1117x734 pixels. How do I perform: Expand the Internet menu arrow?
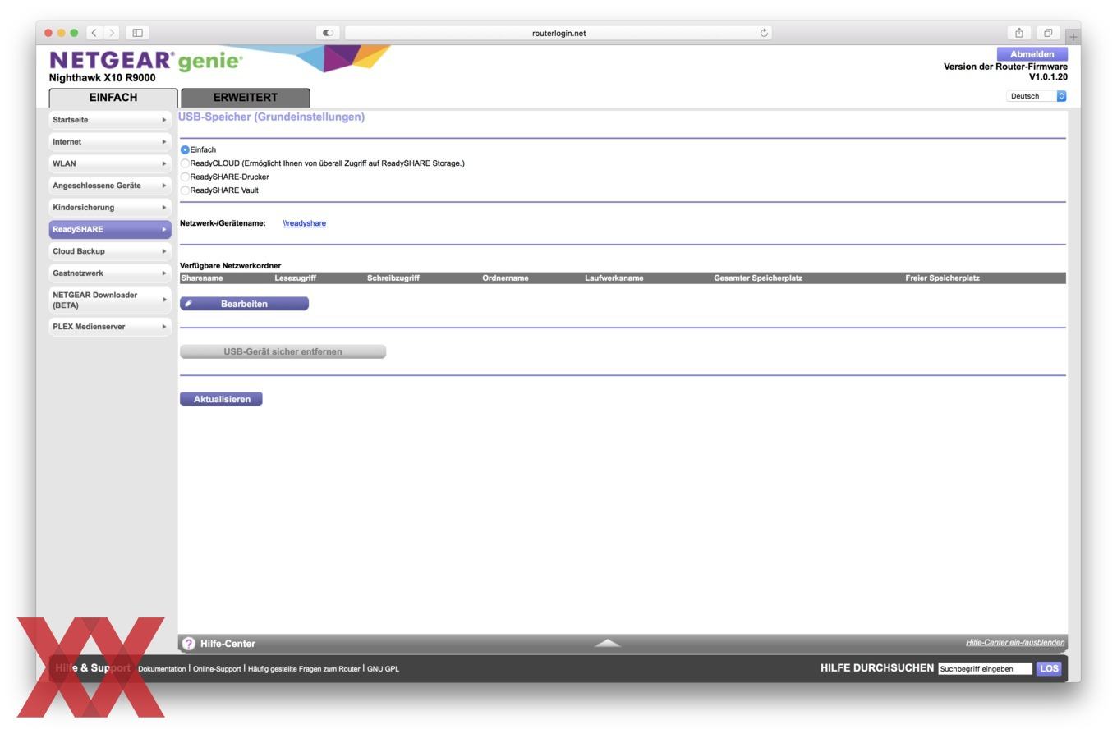click(x=164, y=142)
